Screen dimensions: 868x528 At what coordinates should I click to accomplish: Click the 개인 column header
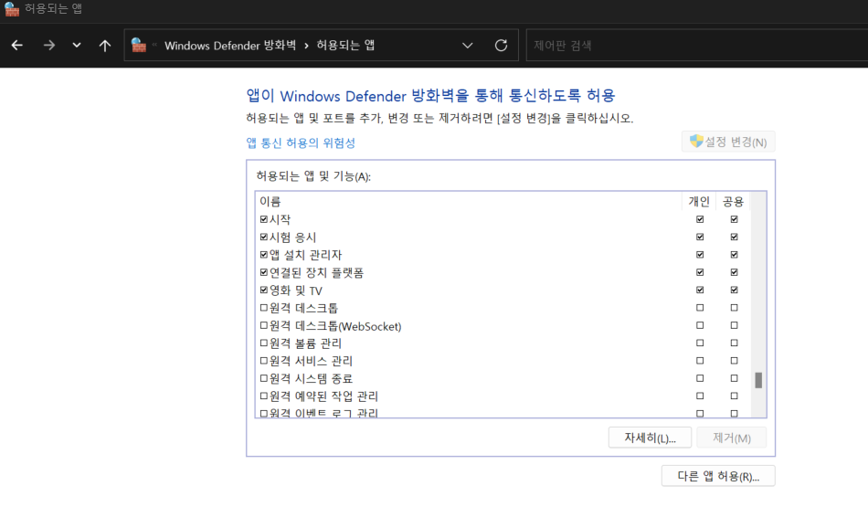coord(699,202)
